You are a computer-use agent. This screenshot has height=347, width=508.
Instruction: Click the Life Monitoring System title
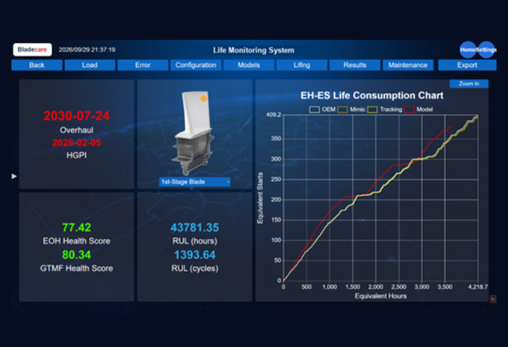click(254, 50)
